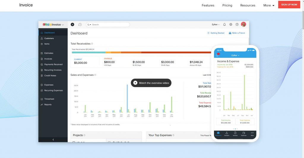304x158 pixels.
Task: Click the Projects info icon
Action: 84,135
